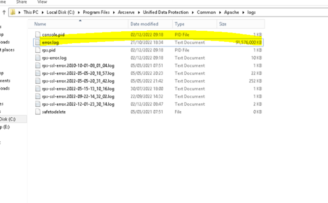Image resolution: width=328 pixels, height=203 pixels.
Task: Select Disk (C:) in navigation pane
Action: [8, 119]
